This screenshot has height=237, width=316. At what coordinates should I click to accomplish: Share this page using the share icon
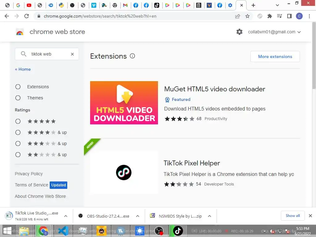point(238,16)
